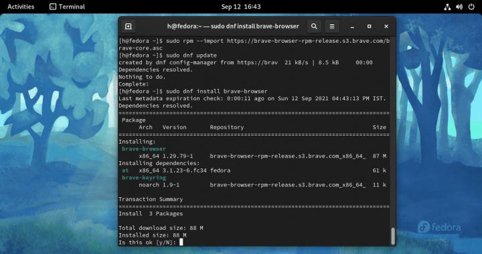Close the terminal window
The height and width of the screenshot is (254, 482).
click(386, 26)
